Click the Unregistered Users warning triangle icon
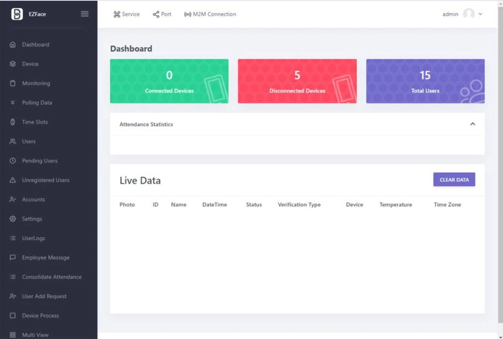503x339 pixels. click(x=13, y=180)
